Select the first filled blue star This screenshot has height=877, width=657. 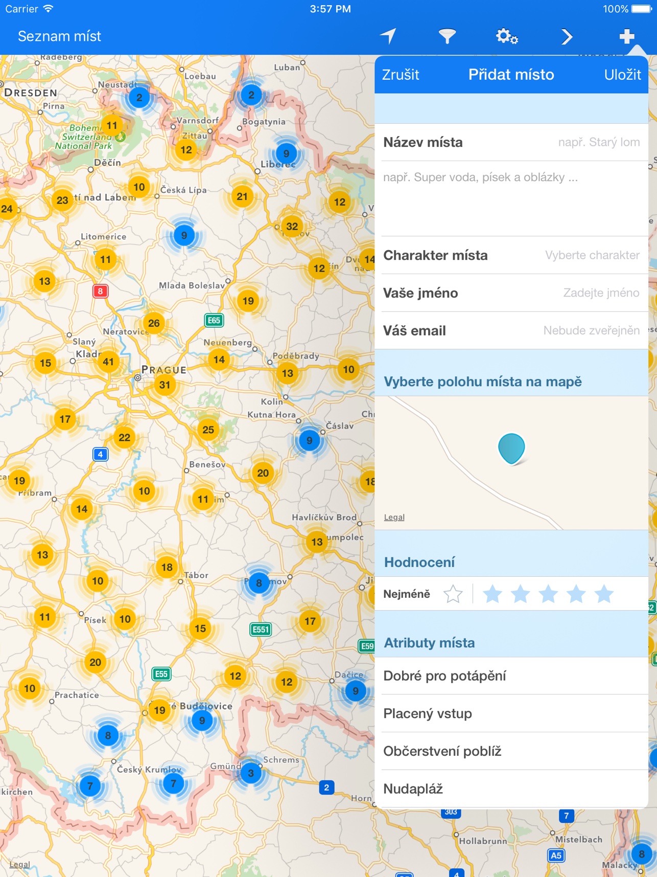pos(492,594)
